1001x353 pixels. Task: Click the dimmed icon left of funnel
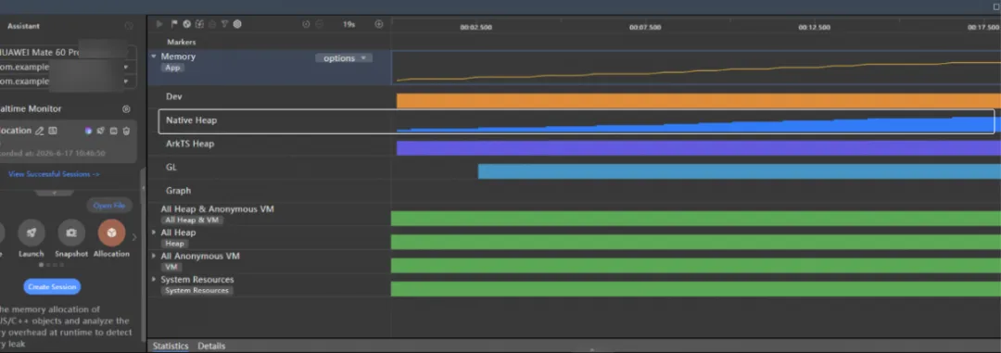212,24
